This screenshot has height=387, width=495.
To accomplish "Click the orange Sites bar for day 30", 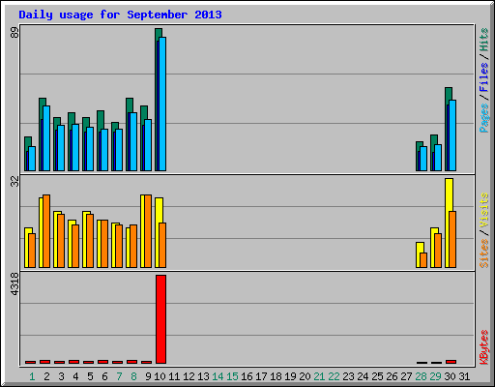I will tap(452, 239).
